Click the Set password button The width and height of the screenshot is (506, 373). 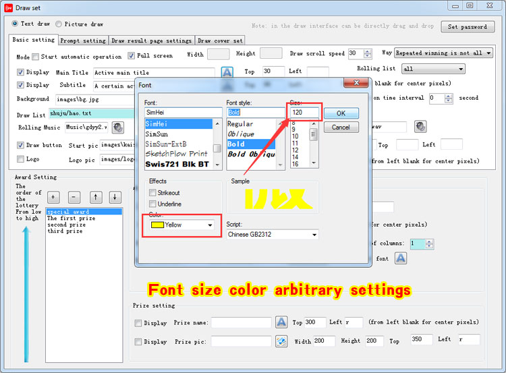tap(467, 27)
